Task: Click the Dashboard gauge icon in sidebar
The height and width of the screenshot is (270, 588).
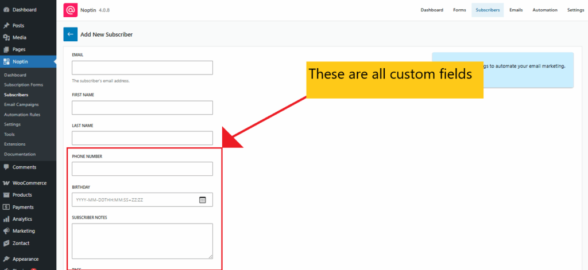Action: point(6,10)
